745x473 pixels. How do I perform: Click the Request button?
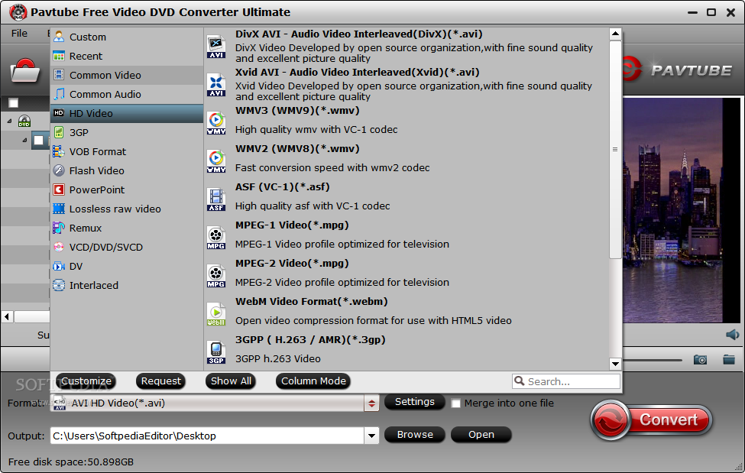pos(161,381)
